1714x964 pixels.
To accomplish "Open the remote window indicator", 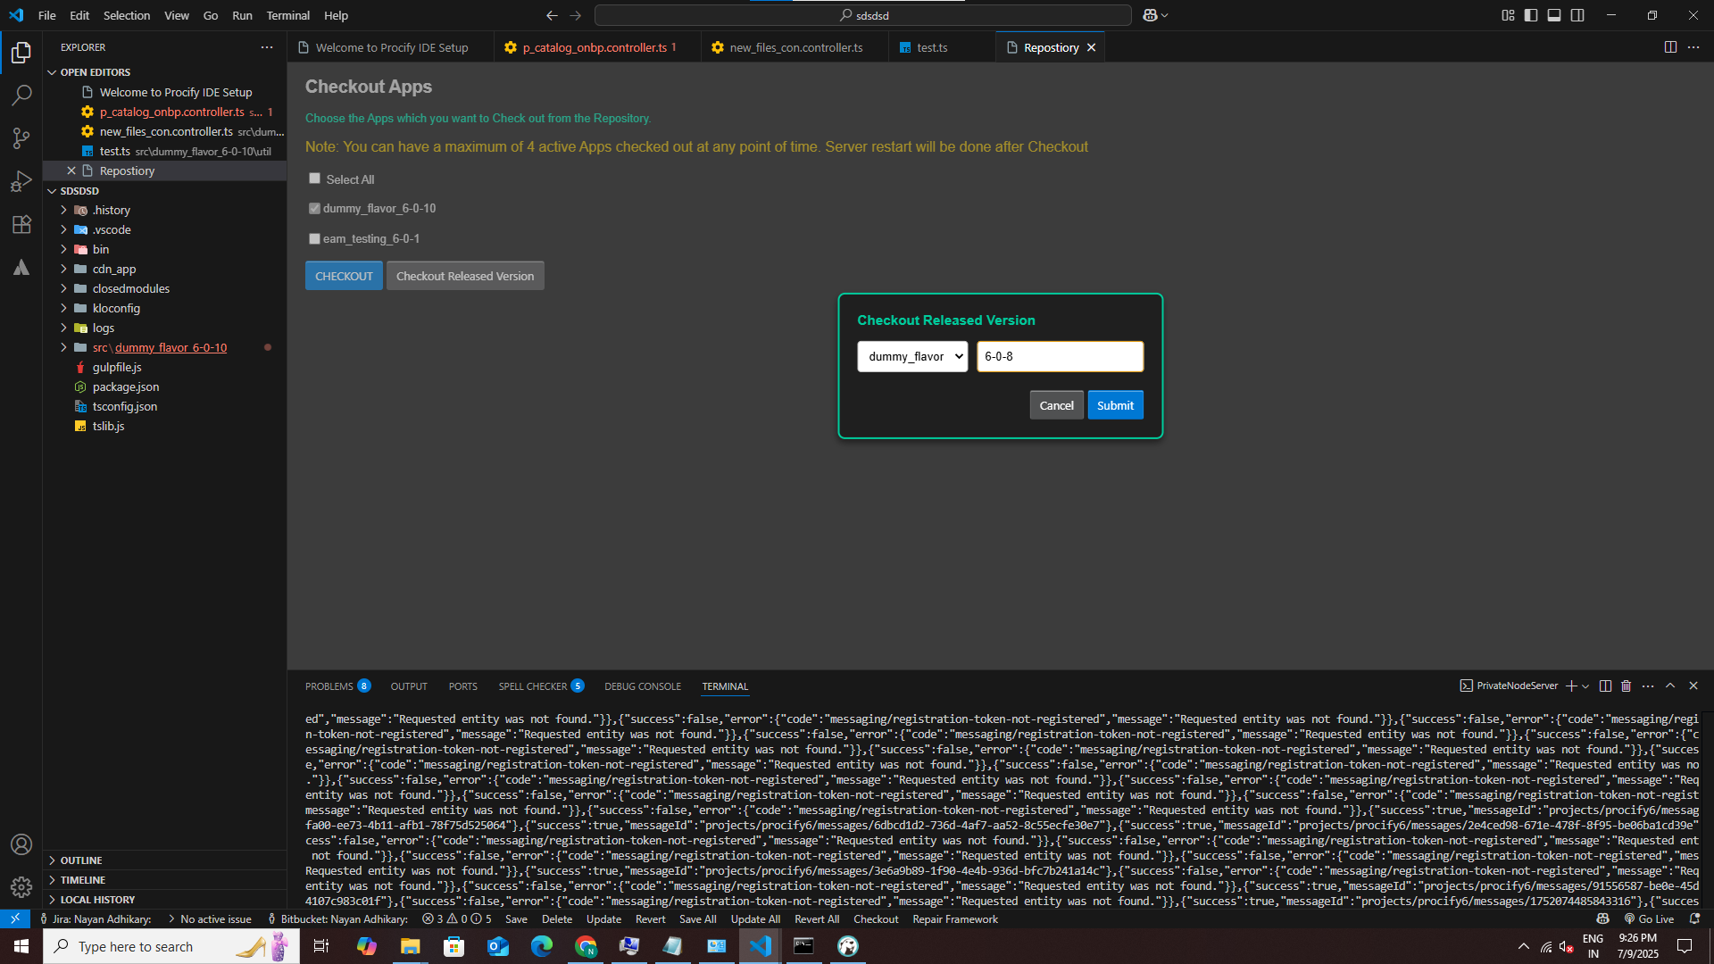I will (x=15, y=918).
